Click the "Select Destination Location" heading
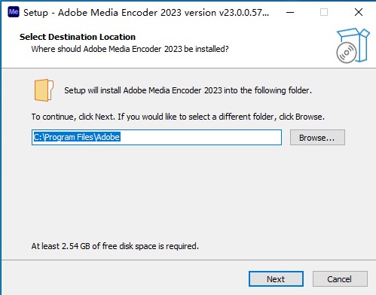The height and width of the screenshot is (295, 376). point(78,37)
